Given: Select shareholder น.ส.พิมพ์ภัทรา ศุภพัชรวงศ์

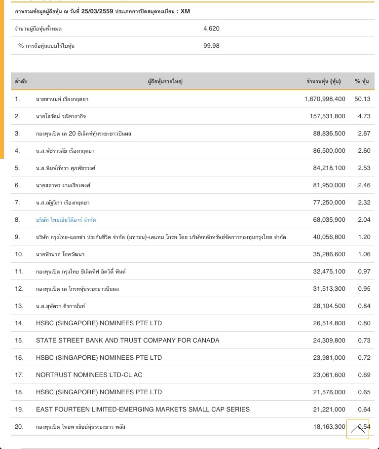Looking at the screenshot, I should pyautogui.click(x=66, y=168).
